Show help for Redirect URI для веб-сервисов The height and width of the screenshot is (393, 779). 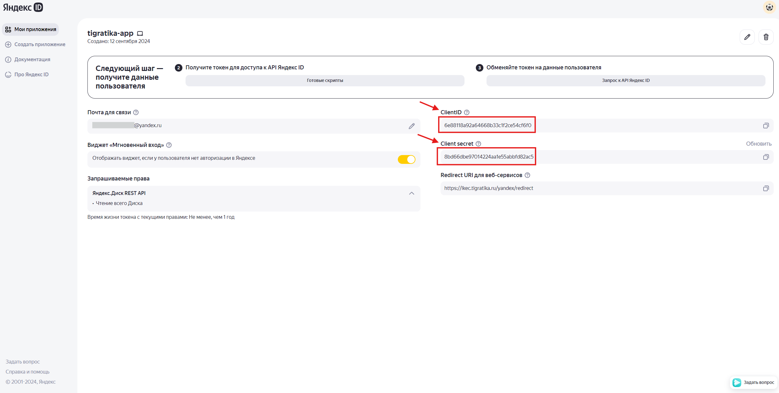tap(527, 175)
